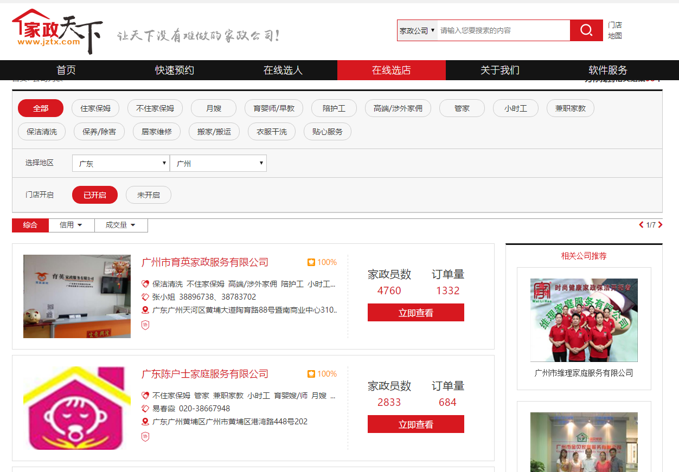The width and height of the screenshot is (679, 472).
Task: Click the red search magnifier button
Action: 586,30
